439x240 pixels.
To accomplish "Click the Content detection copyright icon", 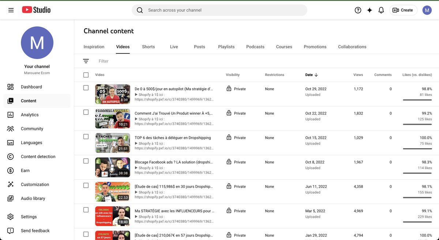I will coord(11,157).
